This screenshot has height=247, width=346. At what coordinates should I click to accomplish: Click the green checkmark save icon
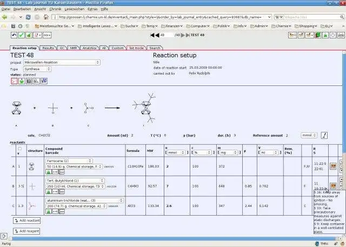tap(22, 35)
